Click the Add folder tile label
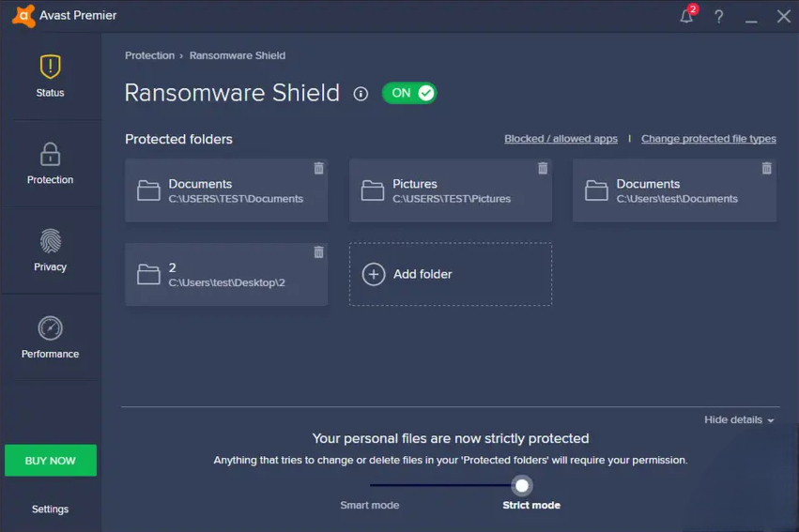 (x=423, y=274)
